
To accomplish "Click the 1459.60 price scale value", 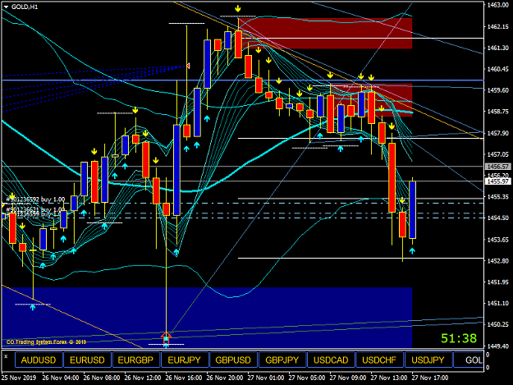I will pos(498,90).
